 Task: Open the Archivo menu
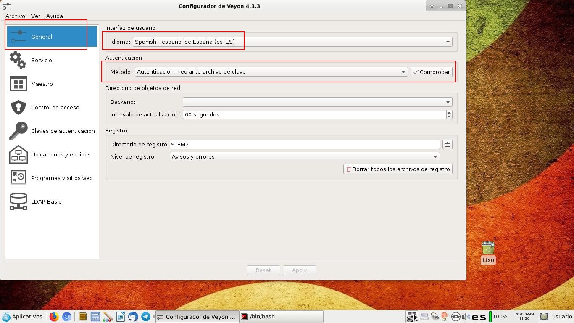coord(15,16)
